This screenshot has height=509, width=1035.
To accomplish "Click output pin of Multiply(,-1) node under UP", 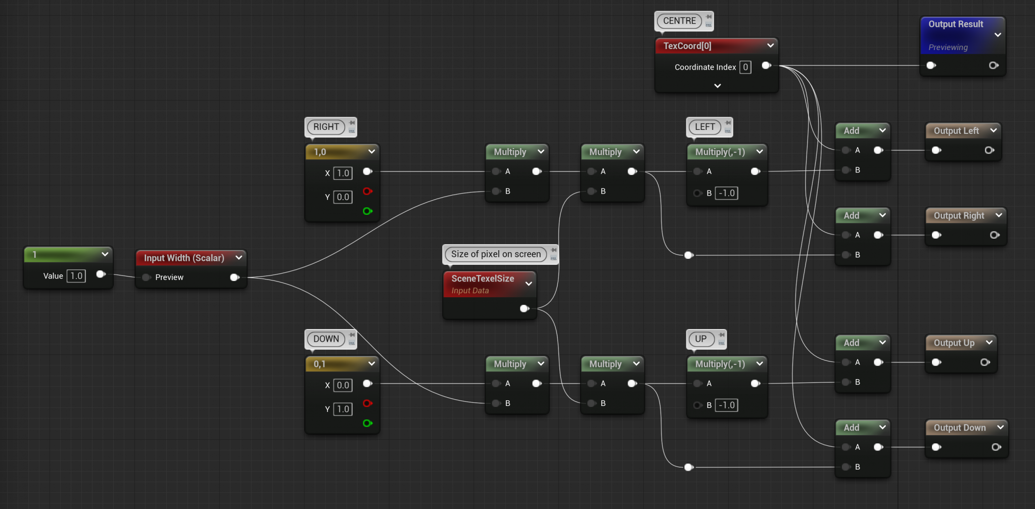I will tap(756, 384).
